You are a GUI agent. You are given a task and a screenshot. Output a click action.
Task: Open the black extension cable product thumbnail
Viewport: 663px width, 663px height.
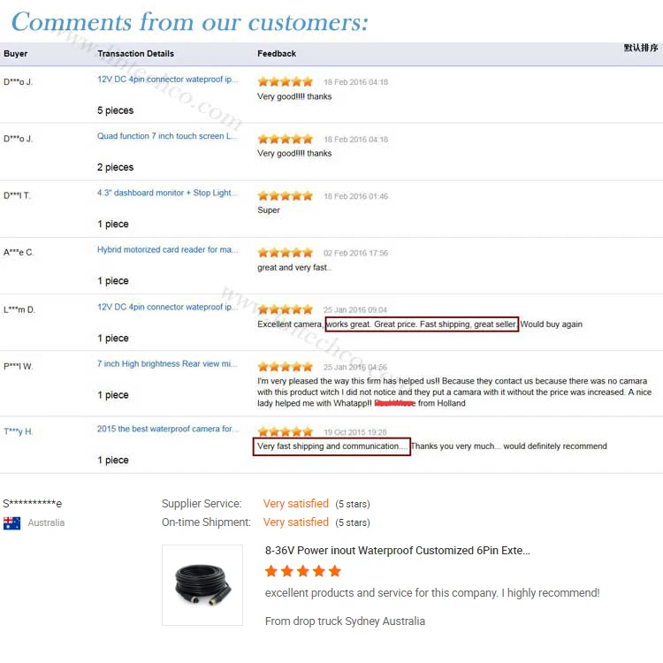[x=202, y=585]
